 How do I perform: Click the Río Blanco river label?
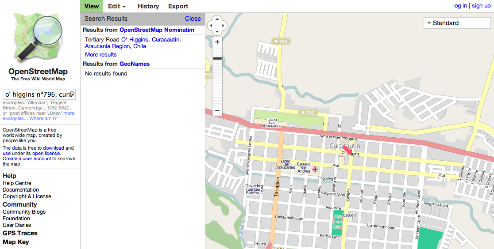[242, 228]
